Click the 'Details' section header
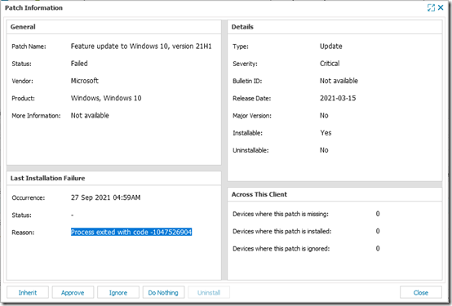Screen dimensions: 452x306 click(242, 27)
